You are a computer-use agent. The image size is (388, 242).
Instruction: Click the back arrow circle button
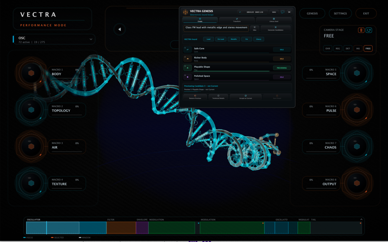click(119, 29)
